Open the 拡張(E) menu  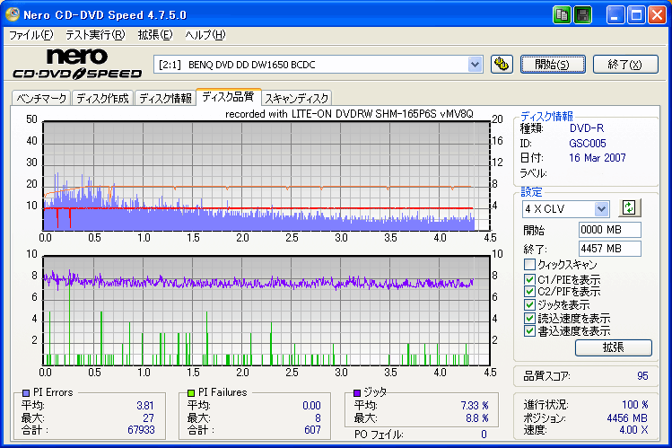pos(154,35)
